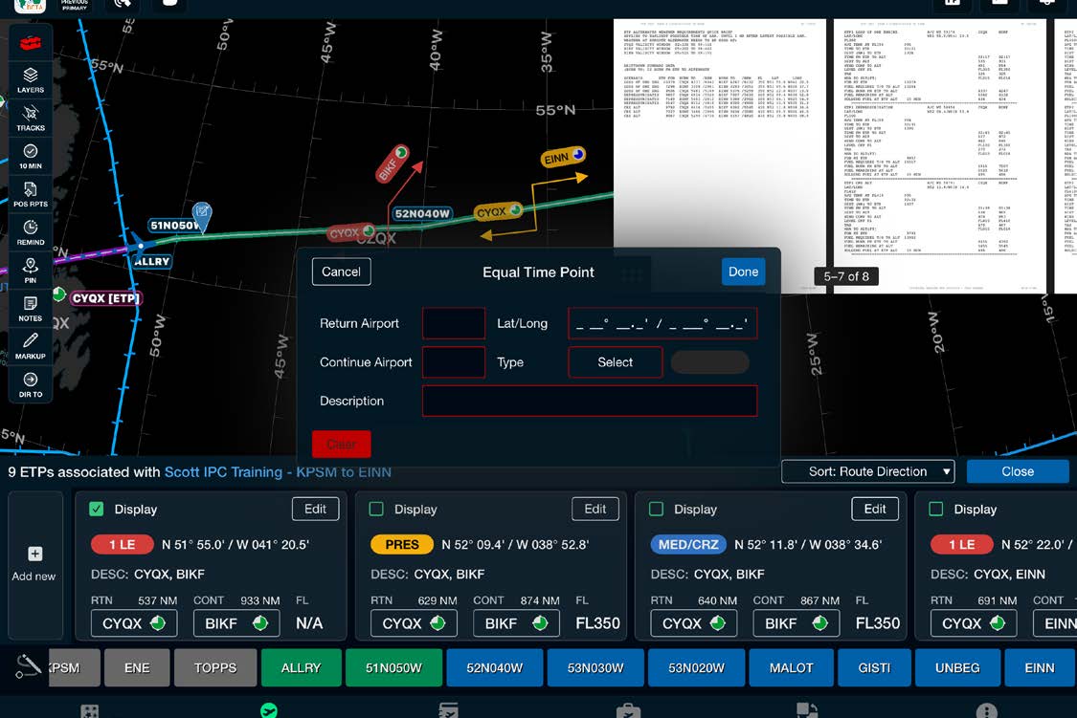Select the 53N030W waypoint tab

(x=595, y=667)
